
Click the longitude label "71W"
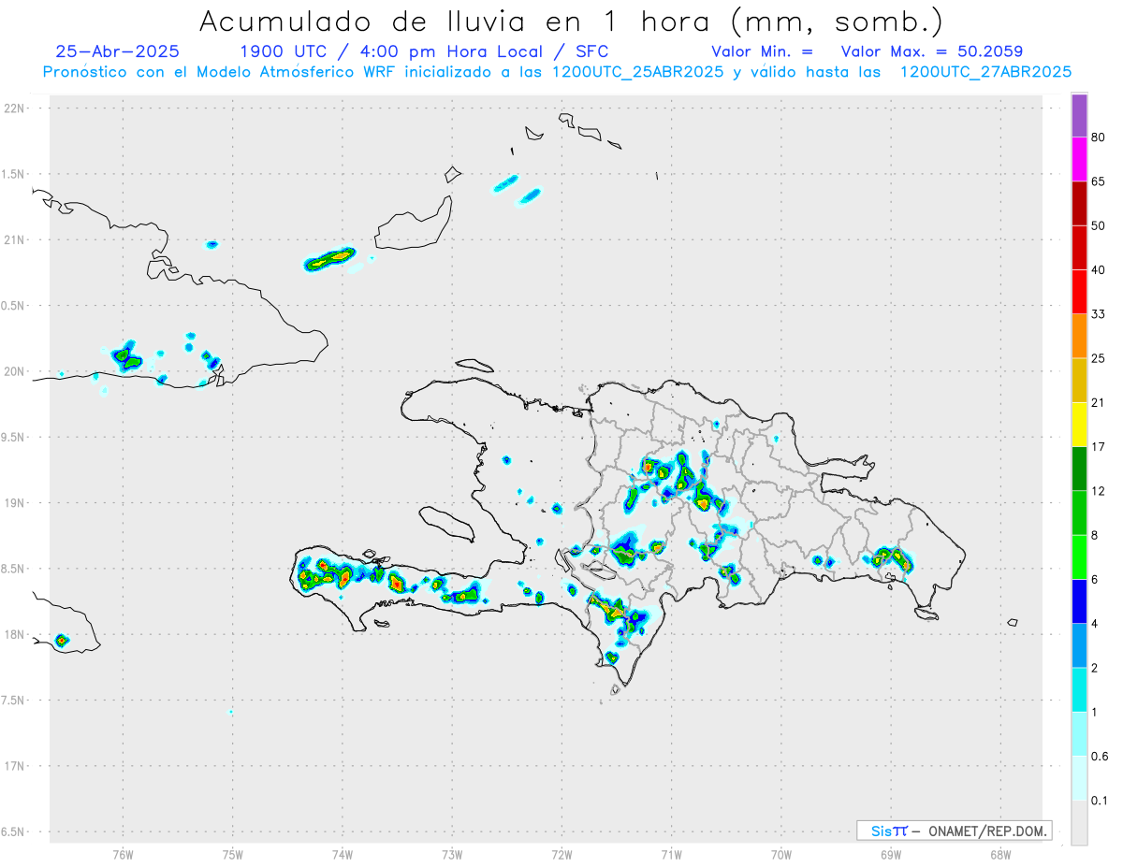[671, 855]
